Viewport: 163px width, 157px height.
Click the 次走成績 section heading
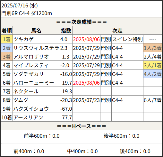click(x=81, y=22)
